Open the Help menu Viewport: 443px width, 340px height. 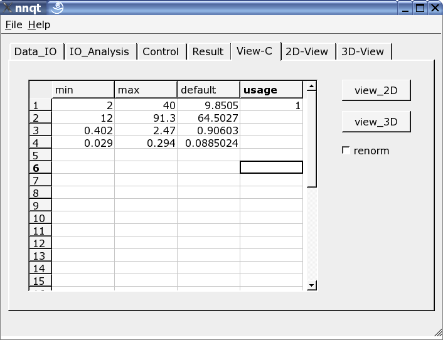39,25
